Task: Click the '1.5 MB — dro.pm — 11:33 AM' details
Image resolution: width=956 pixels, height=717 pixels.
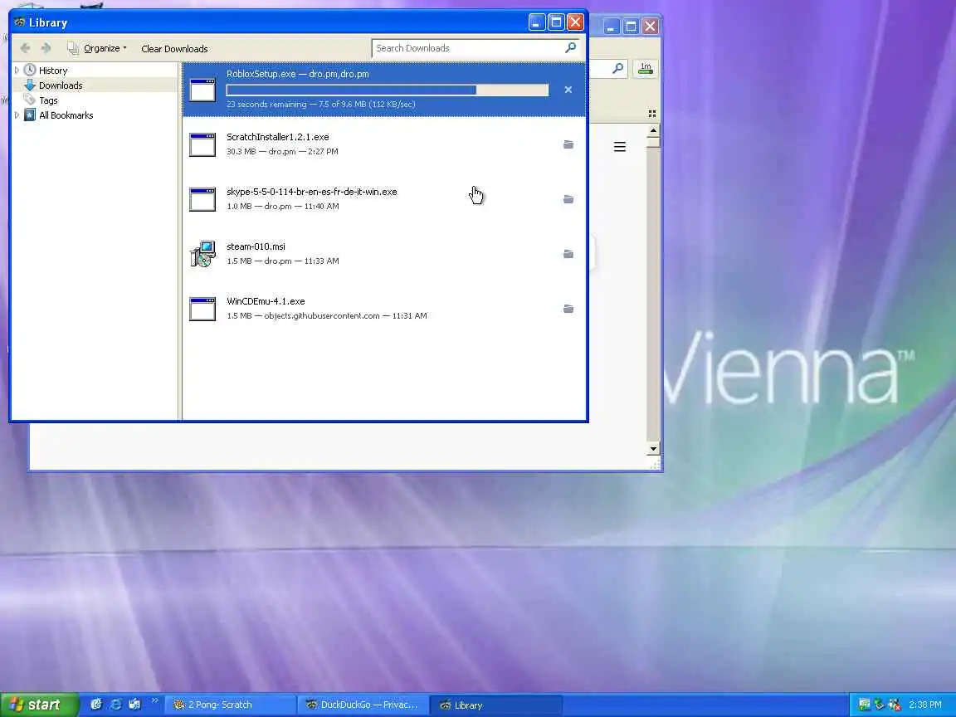Action: pos(283,261)
